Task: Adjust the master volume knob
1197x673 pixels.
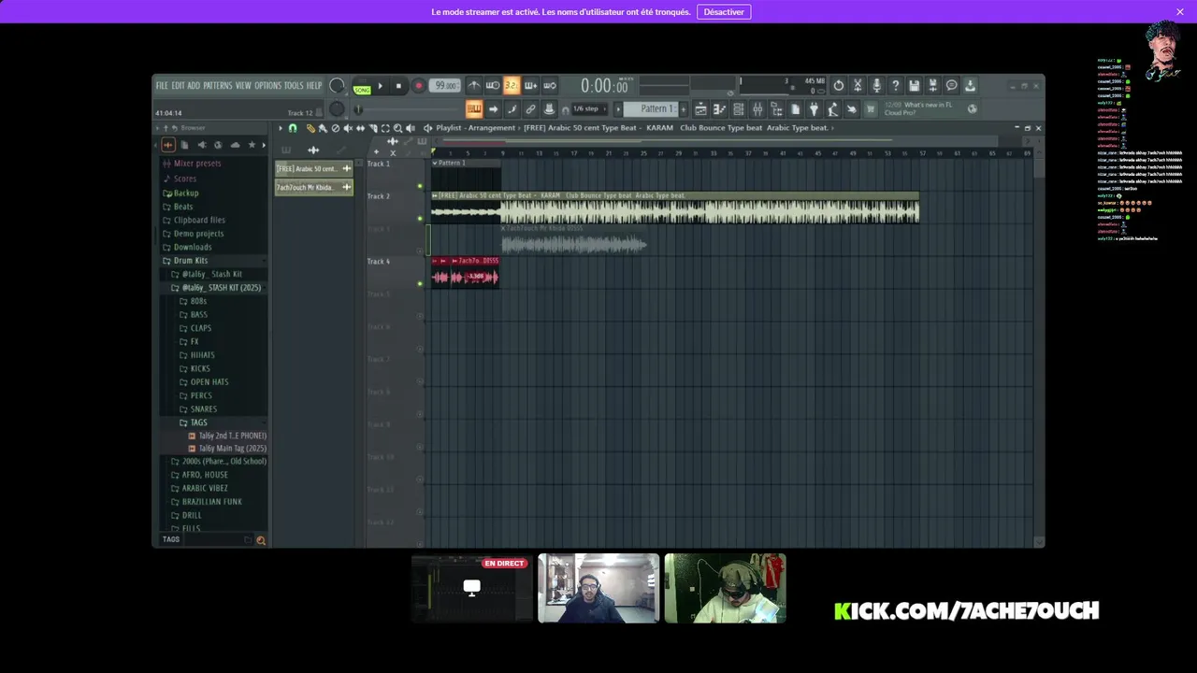Action: pos(337,85)
